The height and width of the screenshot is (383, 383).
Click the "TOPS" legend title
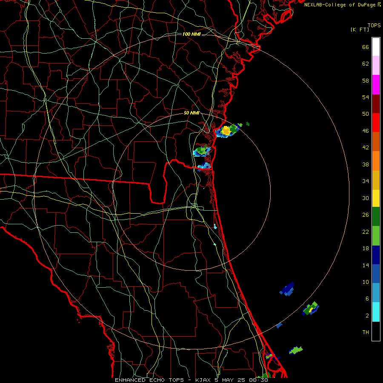[x=374, y=25]
